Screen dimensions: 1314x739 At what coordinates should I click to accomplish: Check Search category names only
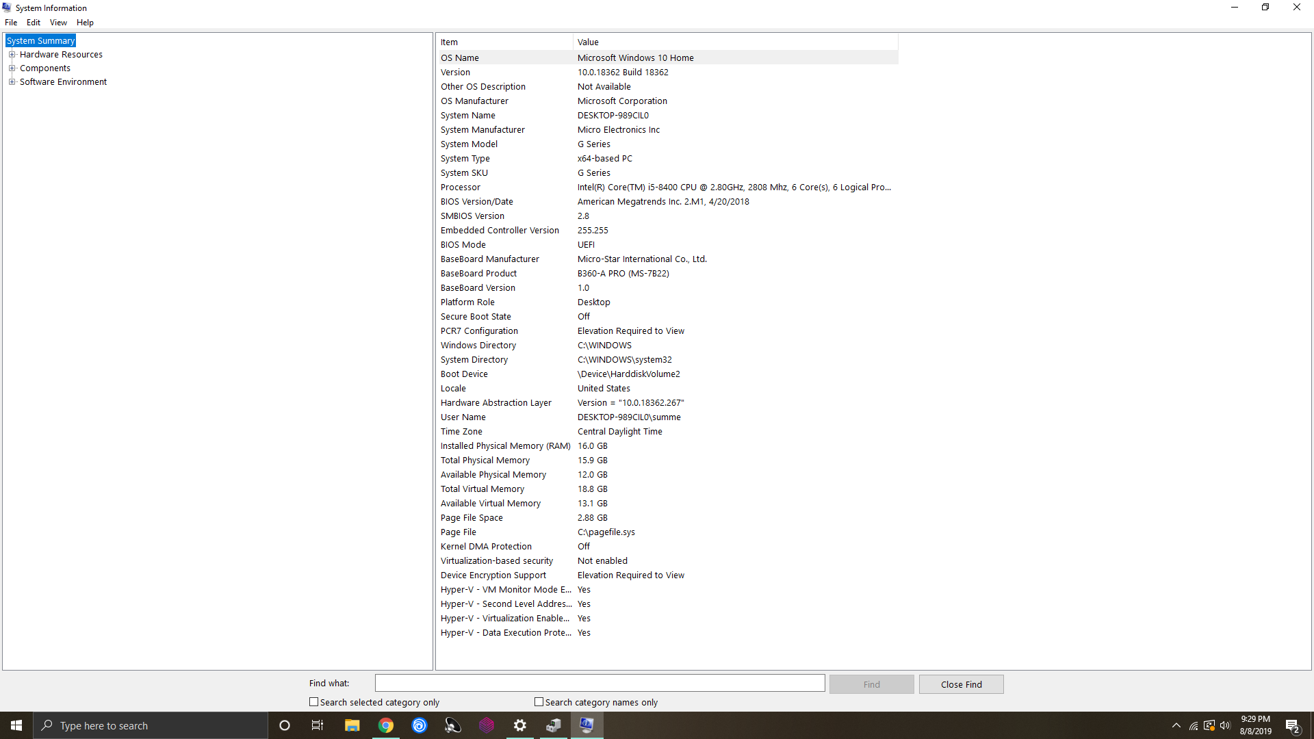coord(539,702)
